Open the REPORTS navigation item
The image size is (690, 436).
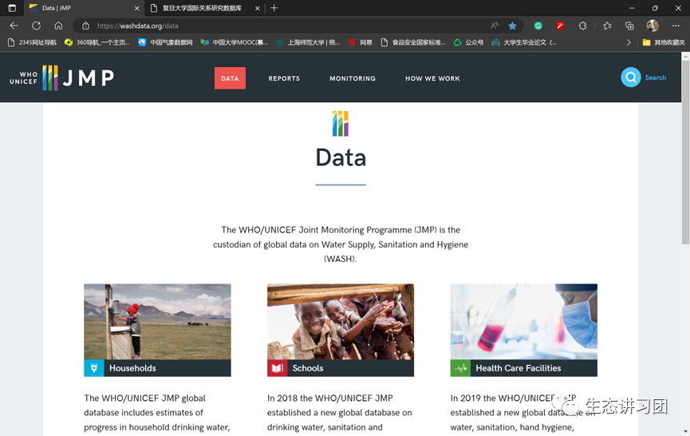click(284, 78)
